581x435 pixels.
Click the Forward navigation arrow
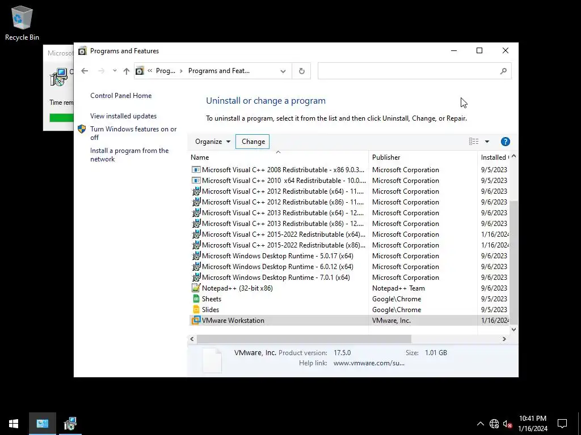101,71
